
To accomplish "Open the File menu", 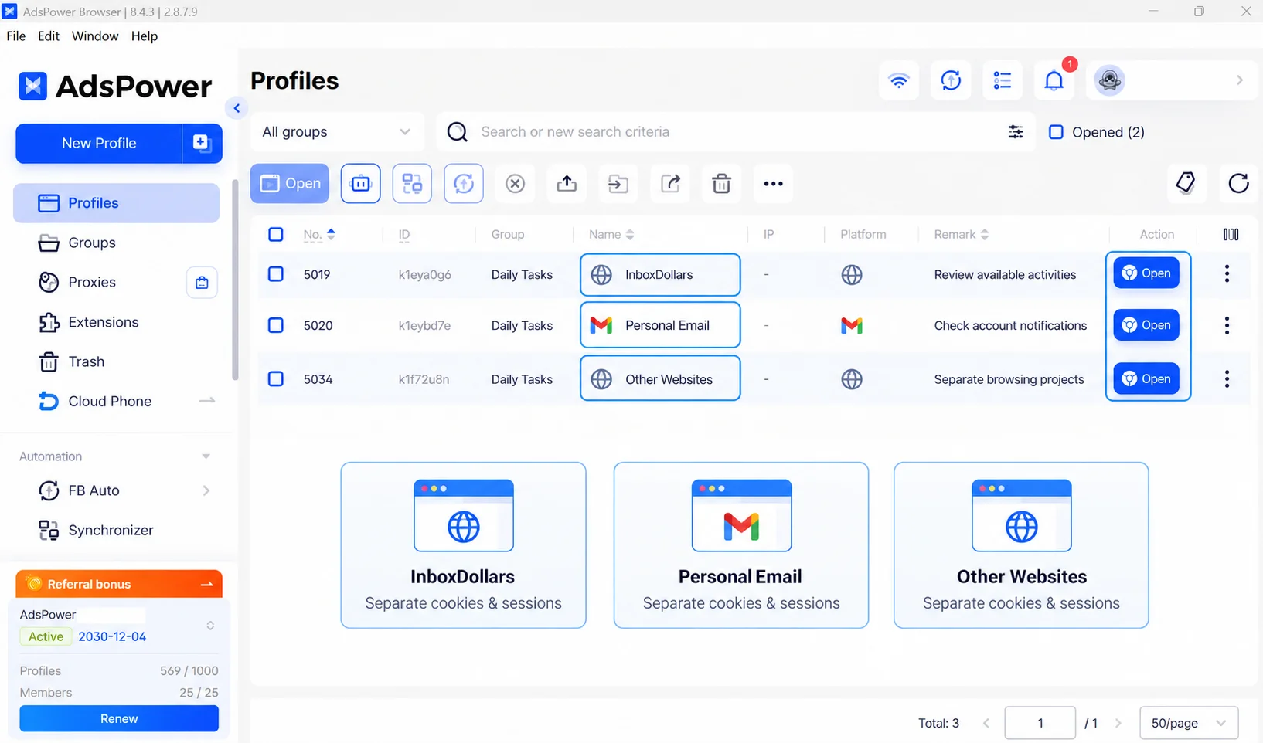I will (15, 36).
